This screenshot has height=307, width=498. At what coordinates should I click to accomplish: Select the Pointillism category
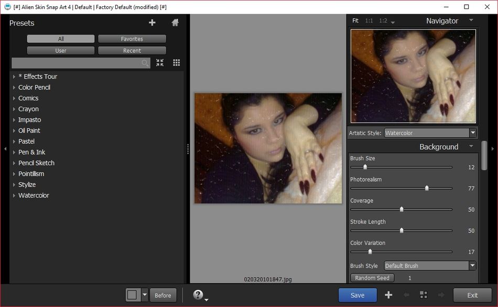click(x=31, y=173)
